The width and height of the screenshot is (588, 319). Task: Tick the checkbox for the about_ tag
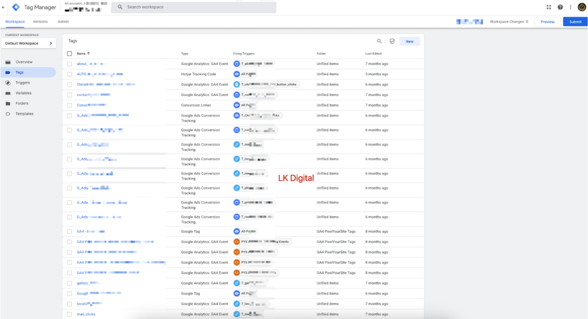pos(70,64)
